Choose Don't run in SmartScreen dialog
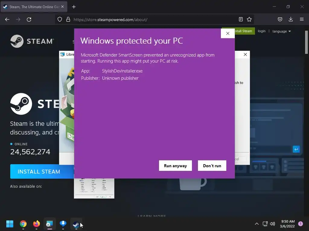The image size is (309, 231). click(212, 166)
